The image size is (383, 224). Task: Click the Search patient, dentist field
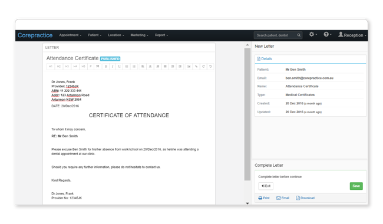276,35
